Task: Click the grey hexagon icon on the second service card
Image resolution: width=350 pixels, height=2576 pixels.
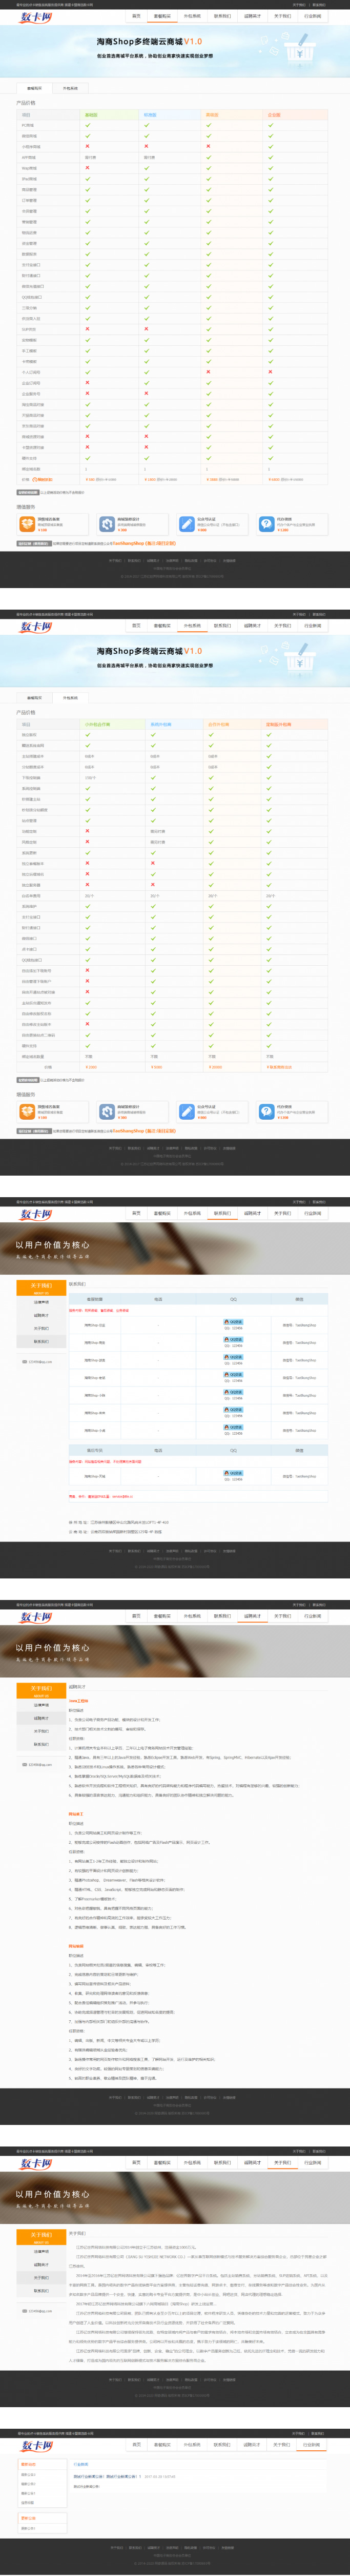Action: 107,523
